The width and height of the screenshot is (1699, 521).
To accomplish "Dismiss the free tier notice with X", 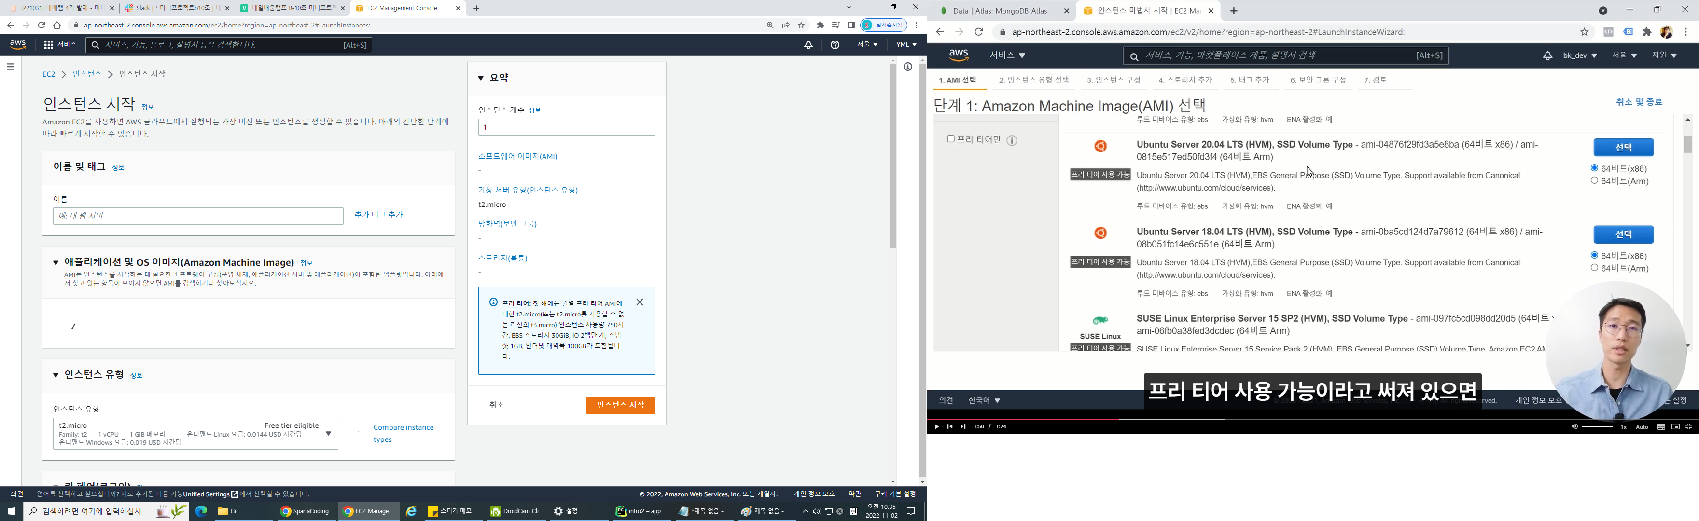I will (640, 302).
